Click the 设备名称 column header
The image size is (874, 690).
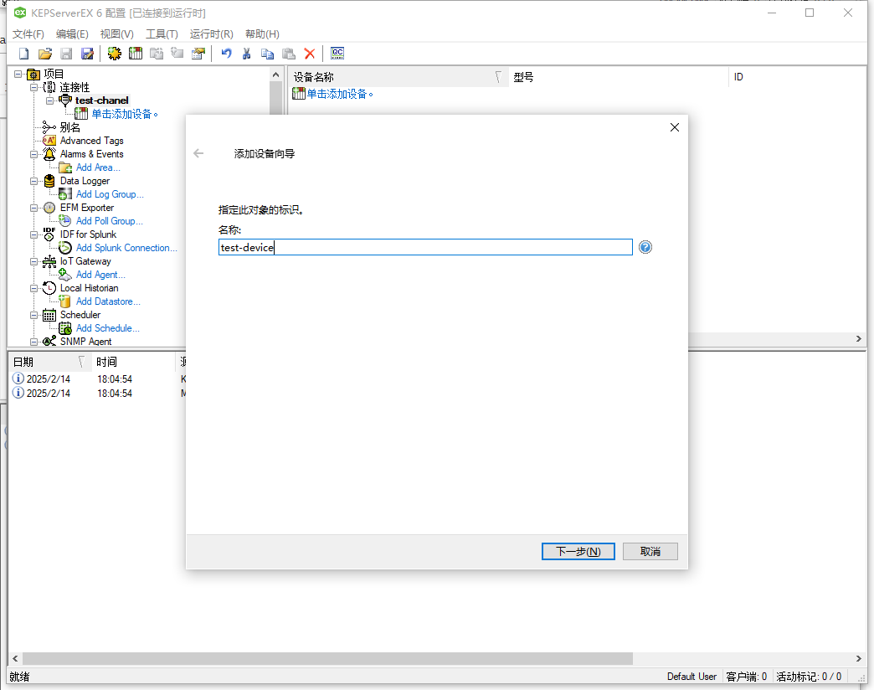point(398,77)
